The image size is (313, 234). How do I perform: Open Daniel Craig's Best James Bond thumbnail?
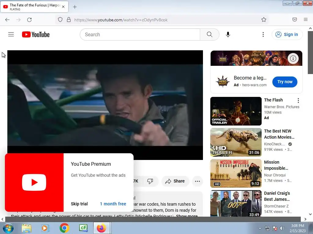tap(236, 203)
